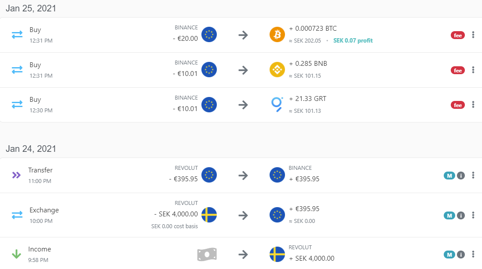
Task: Click the cash icon on the Income row
Action: coord(207,254)
